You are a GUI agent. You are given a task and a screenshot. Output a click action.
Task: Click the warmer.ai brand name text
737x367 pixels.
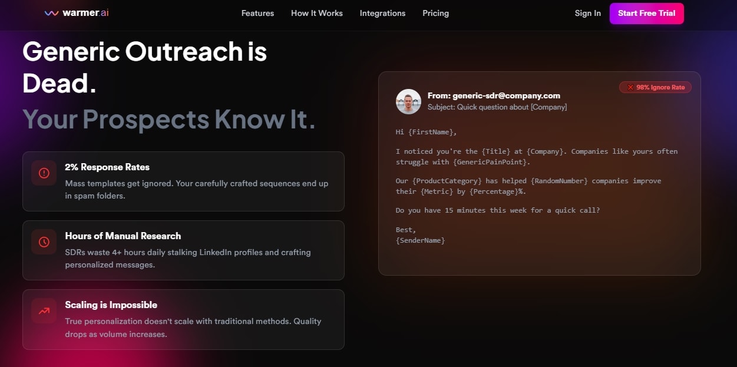point(85,13)
